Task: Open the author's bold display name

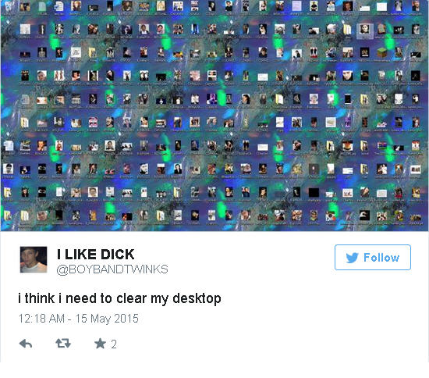Action: pos(96,254)
